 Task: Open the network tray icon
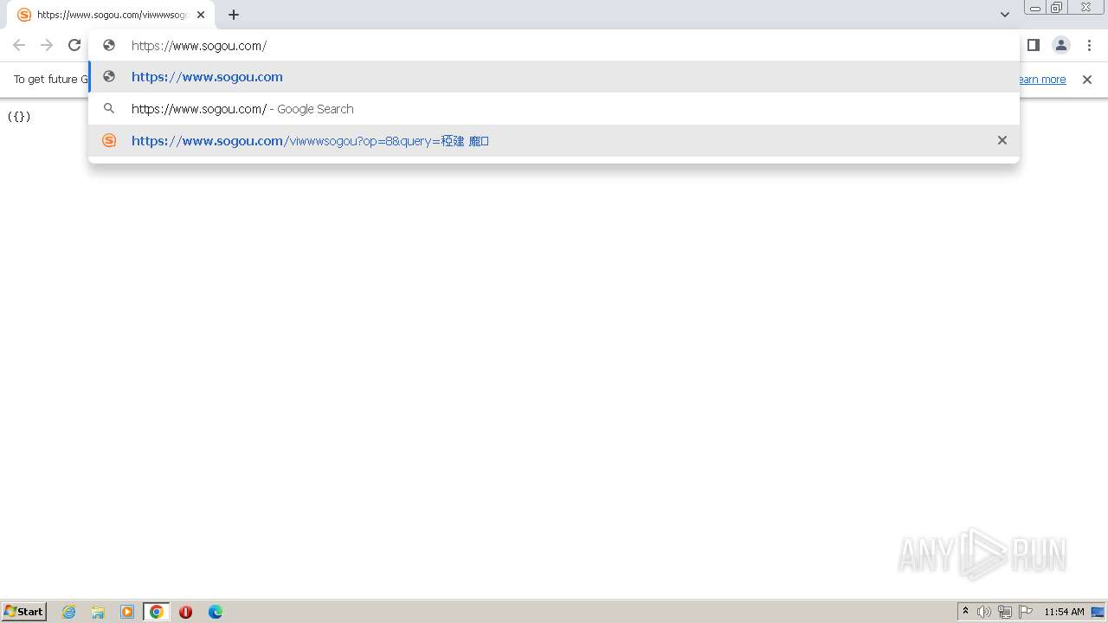1005,612
